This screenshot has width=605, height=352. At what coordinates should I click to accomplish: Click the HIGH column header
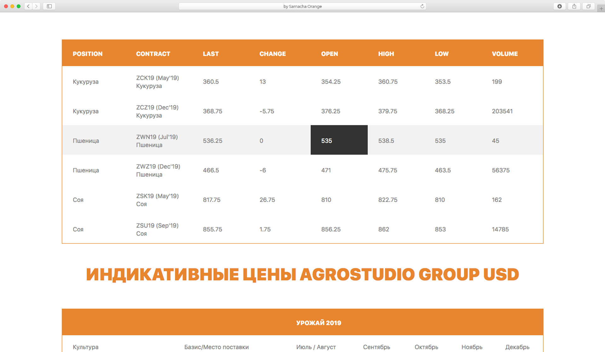pos(386,54)
